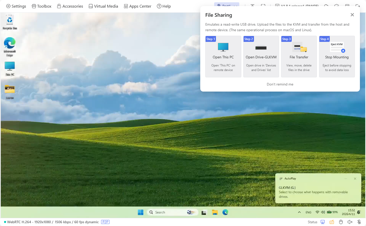Open the Toolbox menu
The height and width of the screenshot is (226, 366).
(x=42, y=6)
